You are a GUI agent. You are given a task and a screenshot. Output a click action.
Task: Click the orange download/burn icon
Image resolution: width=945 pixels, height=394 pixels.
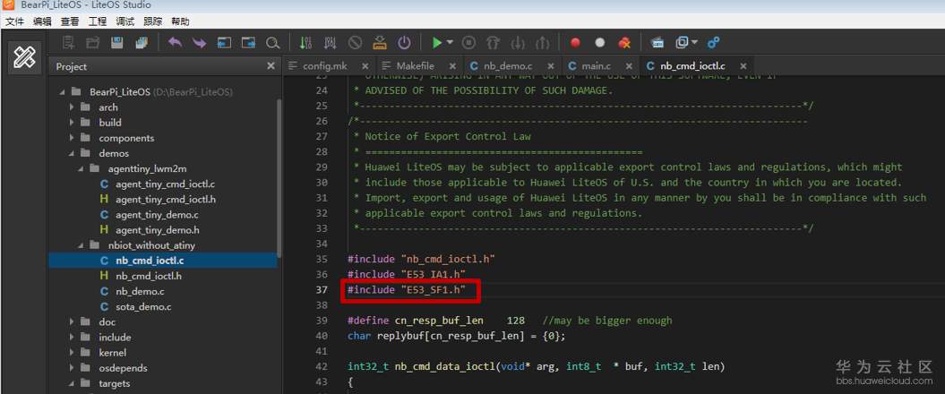379,43
